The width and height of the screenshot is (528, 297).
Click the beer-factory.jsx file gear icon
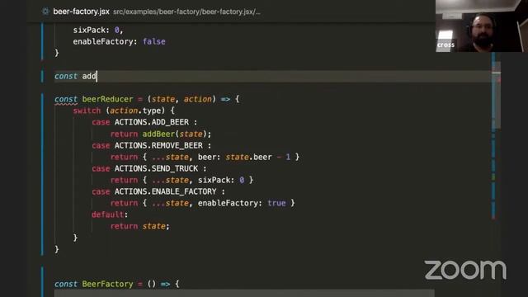click(45, 12)
